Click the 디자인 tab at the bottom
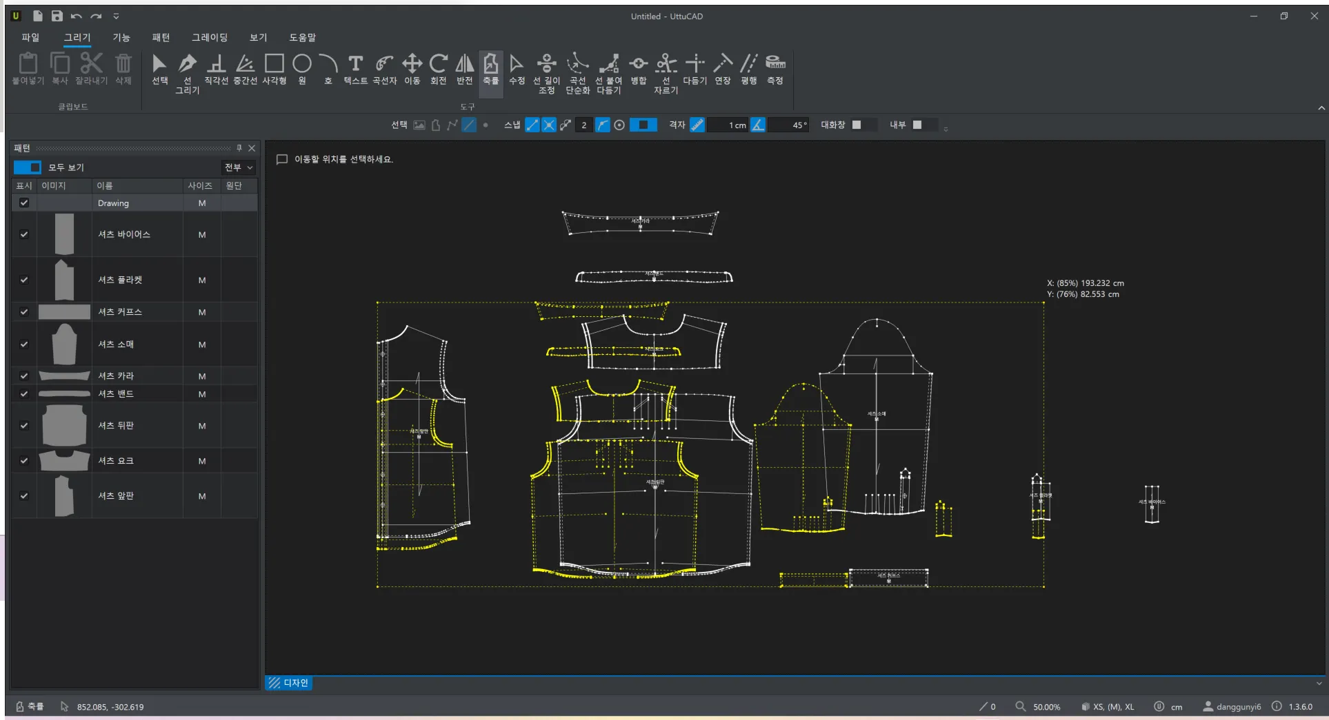 289,683
